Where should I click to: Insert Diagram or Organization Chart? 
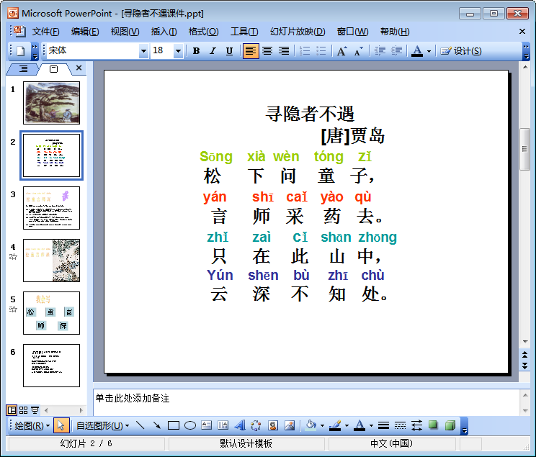256,425
